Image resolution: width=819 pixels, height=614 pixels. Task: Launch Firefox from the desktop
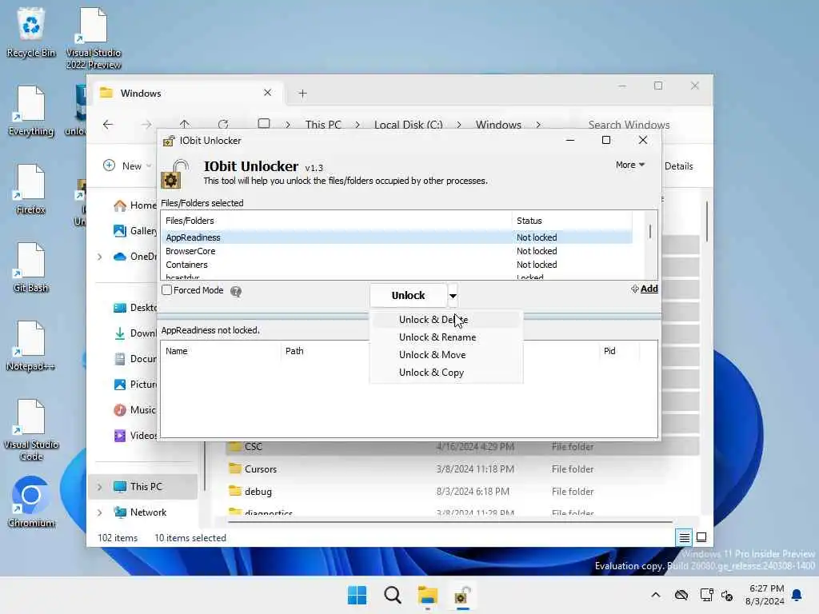pyautogui.click(x=31, y=189)
